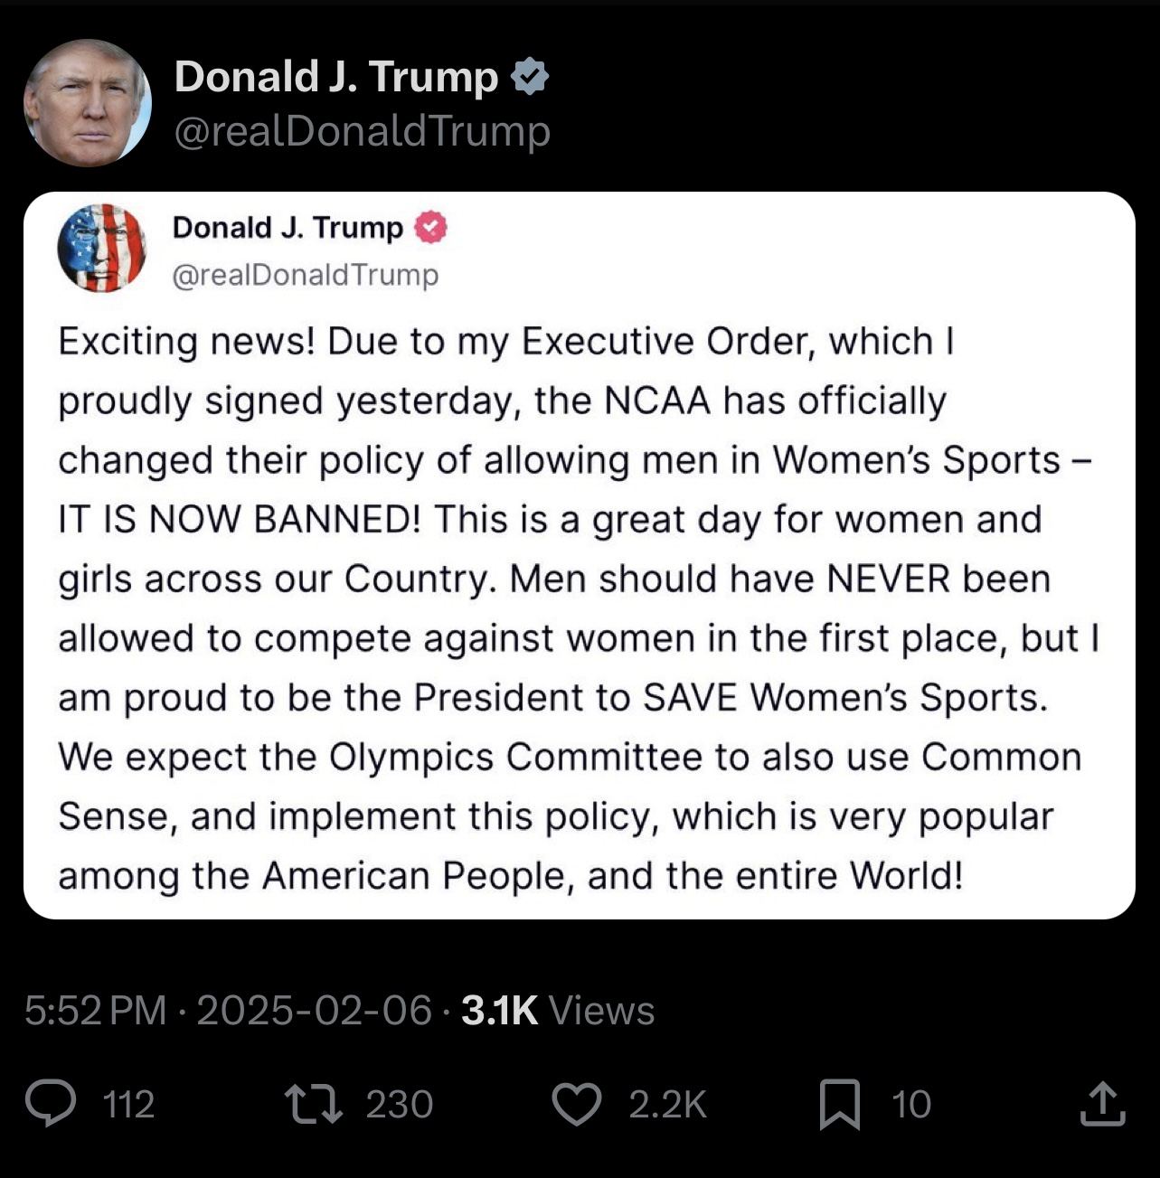Click the 10 bookmarks count
Image resolution: width=1160 pixels, height=1178 pixels.
[x=911, y=1105]
